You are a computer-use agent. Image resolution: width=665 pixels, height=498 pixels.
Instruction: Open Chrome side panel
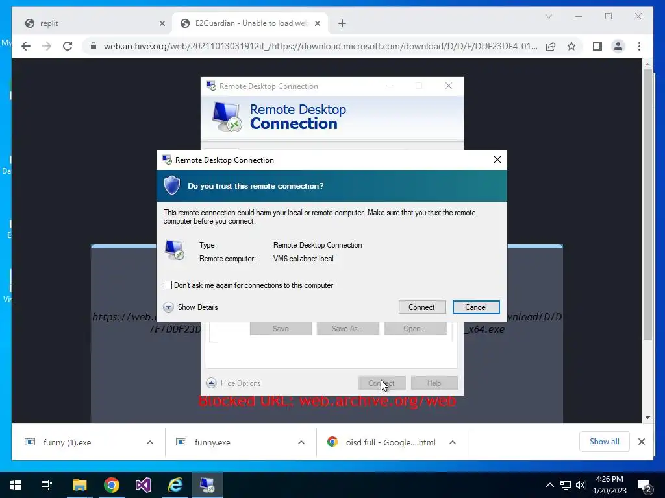point(597,46)
